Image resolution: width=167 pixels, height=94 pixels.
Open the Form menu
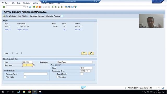pyautogui.click(x=7, y=3)
